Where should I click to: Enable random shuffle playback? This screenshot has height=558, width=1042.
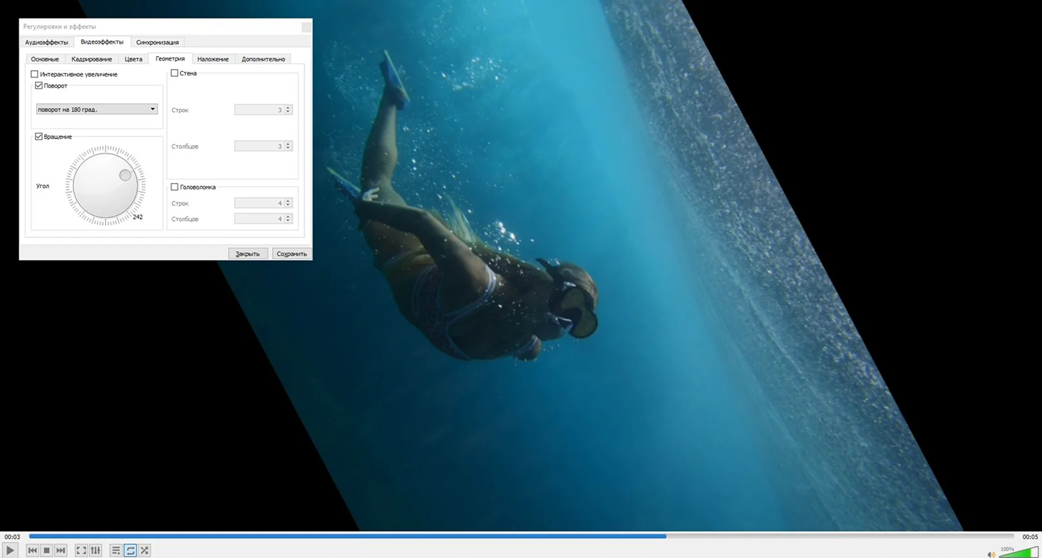144,550
